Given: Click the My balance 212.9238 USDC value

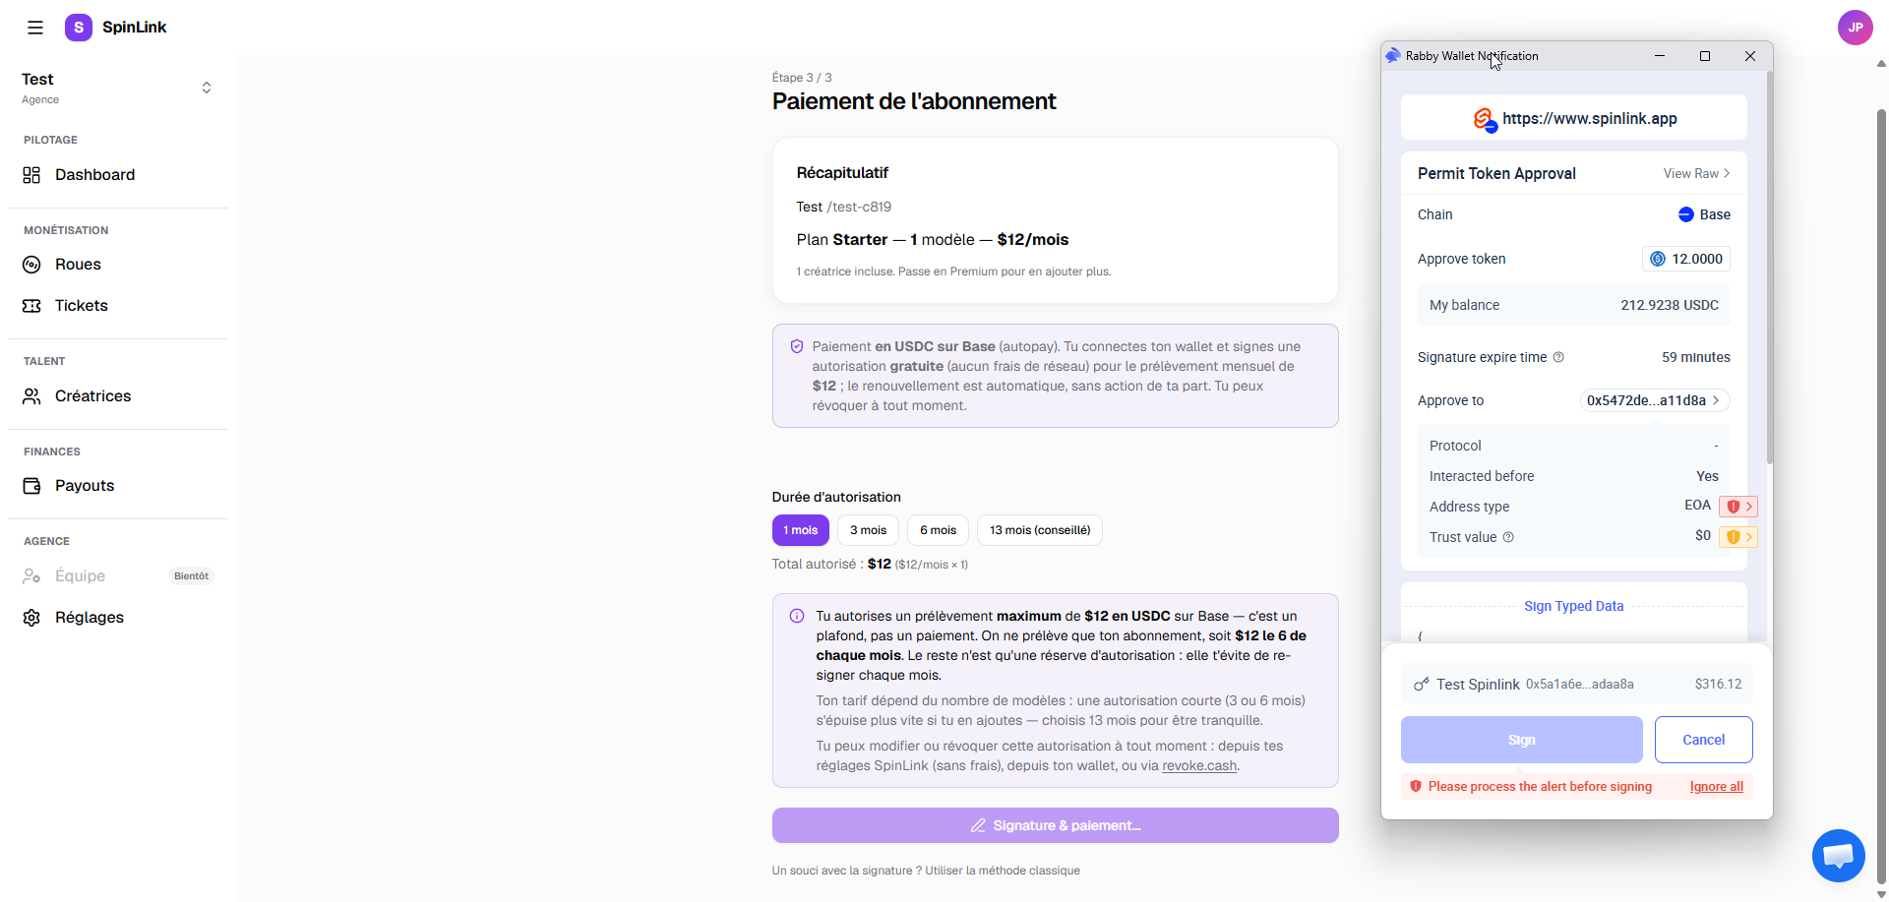Looking at the screenshot, I should click(1670, 305).
